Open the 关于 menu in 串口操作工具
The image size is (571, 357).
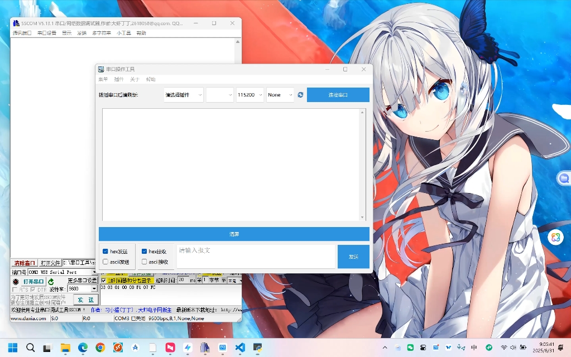pyautogui.click(x=135, y=79)
